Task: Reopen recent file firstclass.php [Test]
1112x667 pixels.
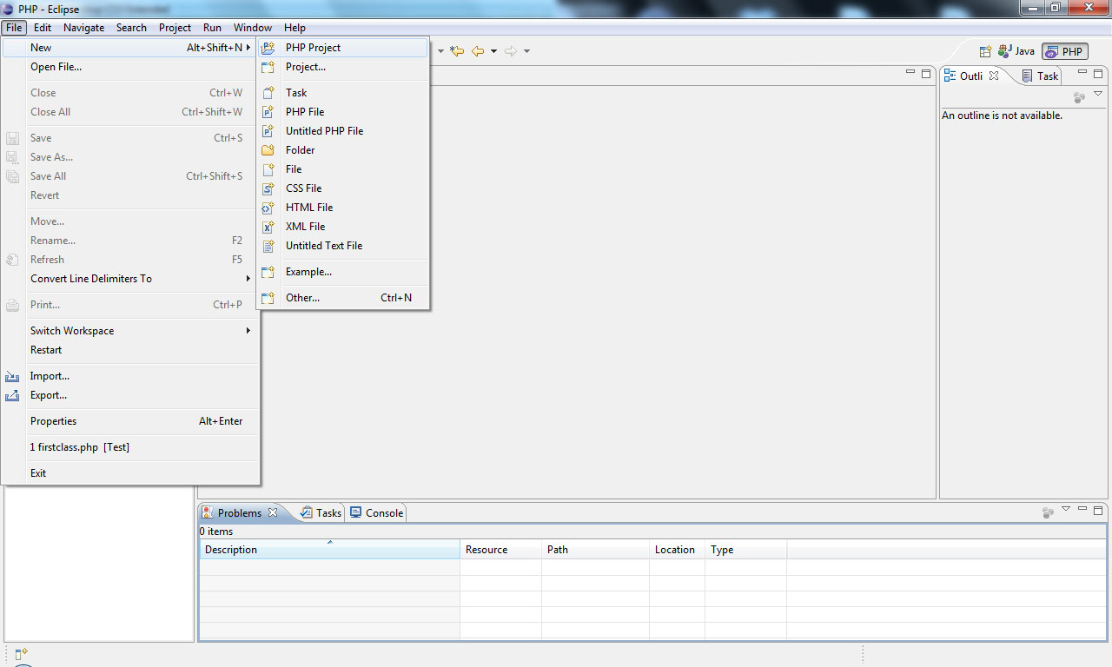Action: (131, 447)
